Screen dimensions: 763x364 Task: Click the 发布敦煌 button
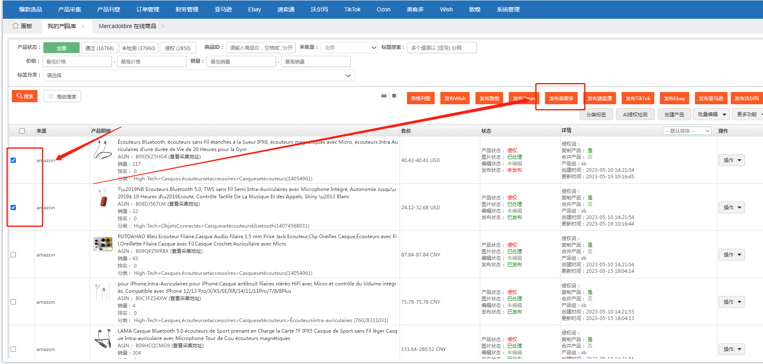coord(489,98)
